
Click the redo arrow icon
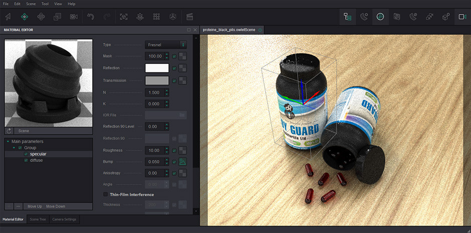tap(107, 17)
